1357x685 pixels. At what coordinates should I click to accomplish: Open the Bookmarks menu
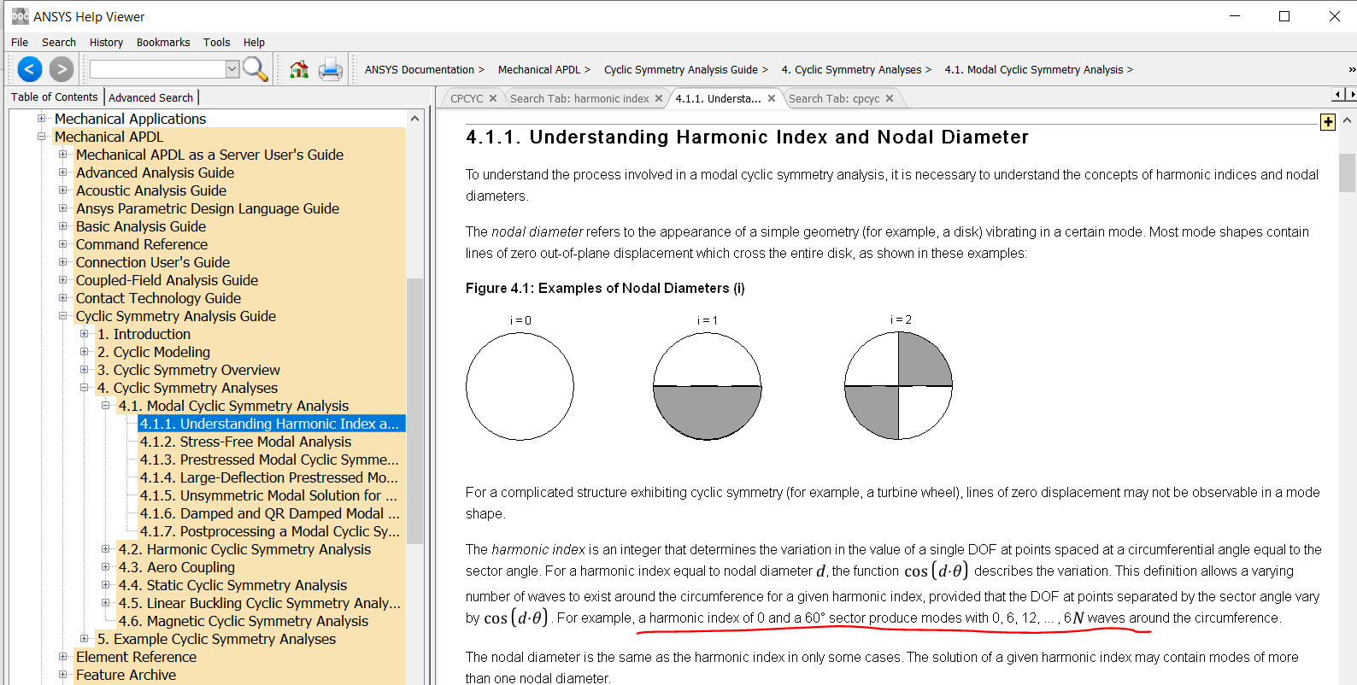[162, 42]
